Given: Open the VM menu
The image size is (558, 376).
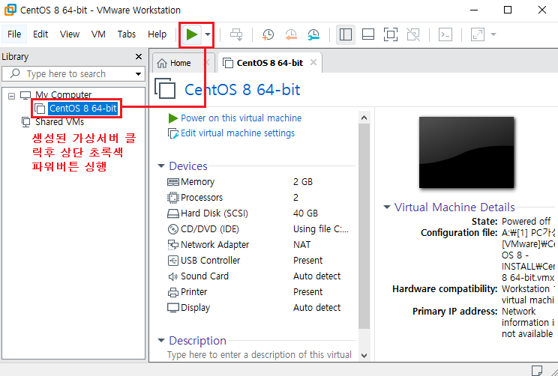Looking at the screenshot, I should 98,34.
